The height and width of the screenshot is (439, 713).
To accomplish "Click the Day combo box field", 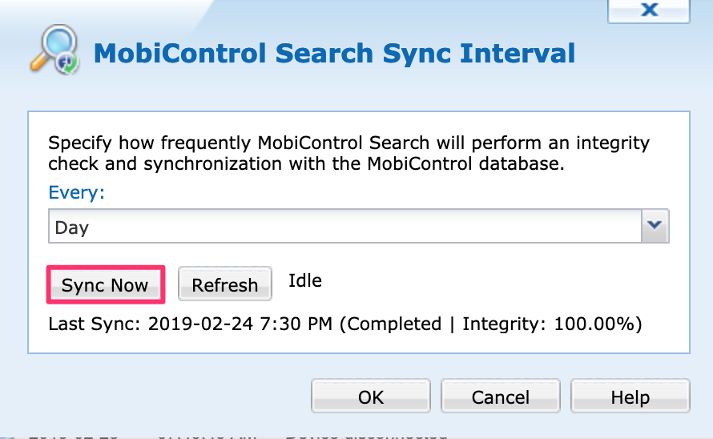I will coord(344,227).
